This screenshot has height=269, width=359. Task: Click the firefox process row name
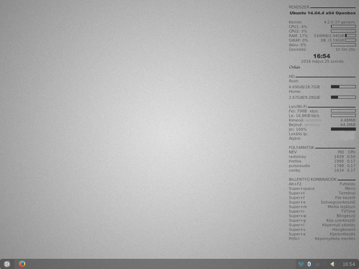coord(295,161)
